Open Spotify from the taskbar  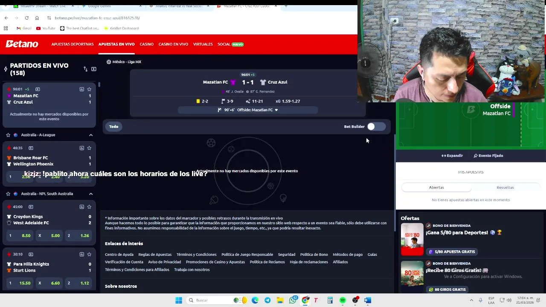point(343,300)
